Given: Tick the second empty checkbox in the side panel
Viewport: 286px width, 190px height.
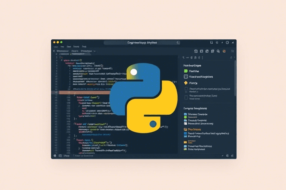Looking at the screenshot, I should click(186, 98).
